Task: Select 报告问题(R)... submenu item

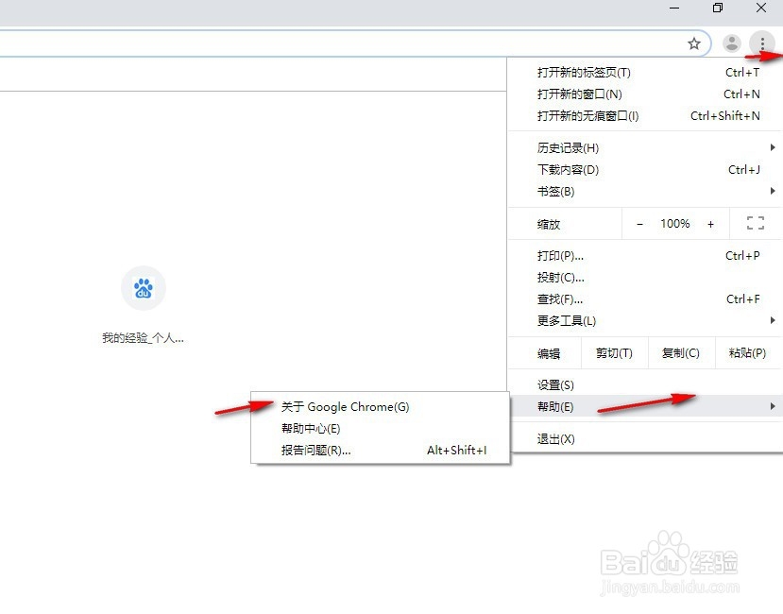Action: click(x=380, y=451)
